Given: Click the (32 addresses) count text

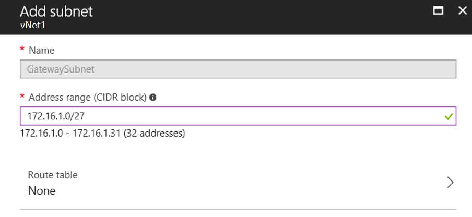Looking at the screenshot, I should pyautogui.click(x=155, y=133).
